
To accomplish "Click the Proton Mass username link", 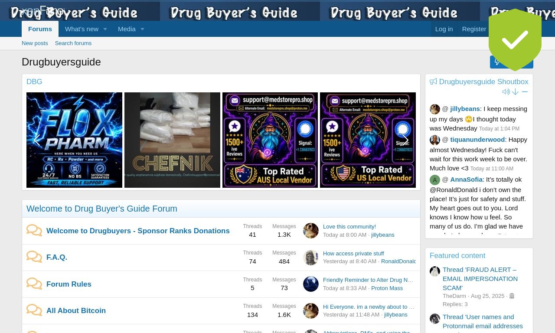I will tap(387, 288).
